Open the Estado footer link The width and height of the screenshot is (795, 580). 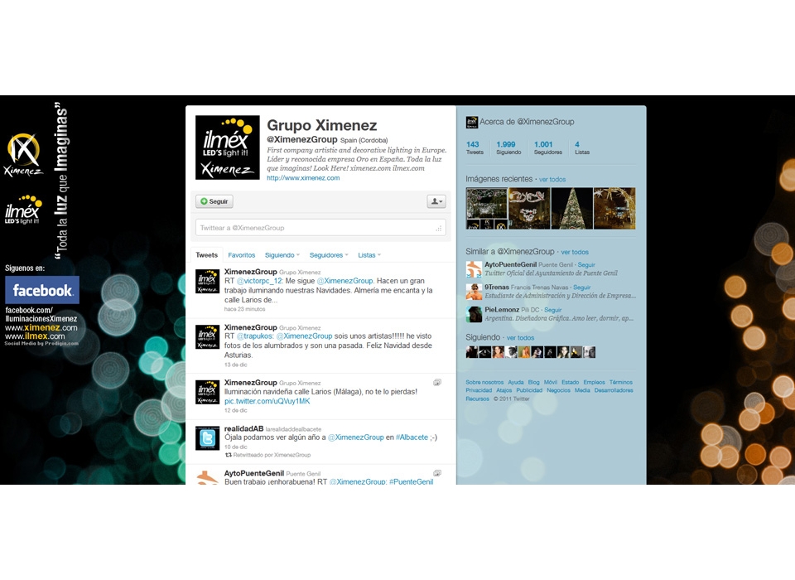(570, 382)
